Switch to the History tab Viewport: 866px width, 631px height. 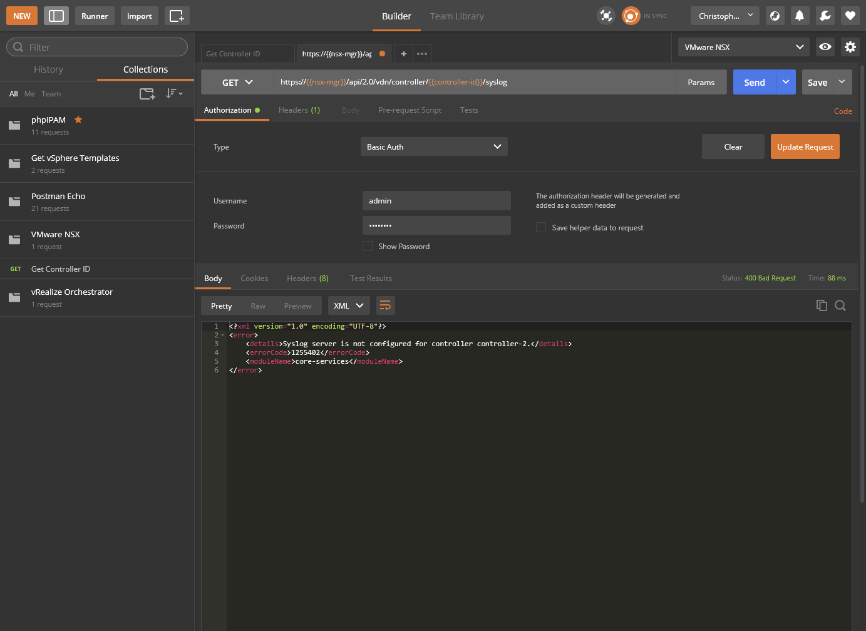(48, 69)
